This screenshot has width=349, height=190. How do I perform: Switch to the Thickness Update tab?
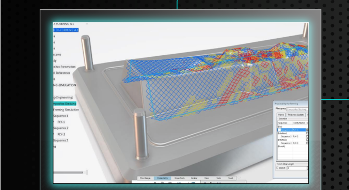(295, 115)
